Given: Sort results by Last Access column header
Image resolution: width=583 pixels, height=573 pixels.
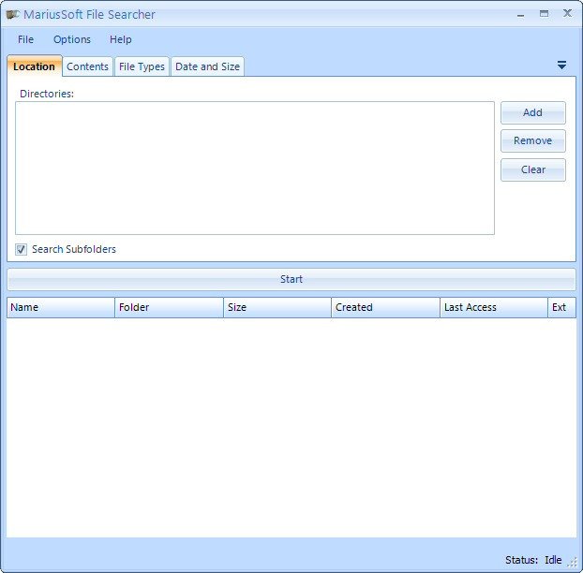Looking at the screenshot, I should point(494,307).
